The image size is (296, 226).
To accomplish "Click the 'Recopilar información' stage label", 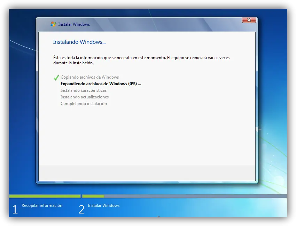I will pyautogui.click(x=42, y=205).
